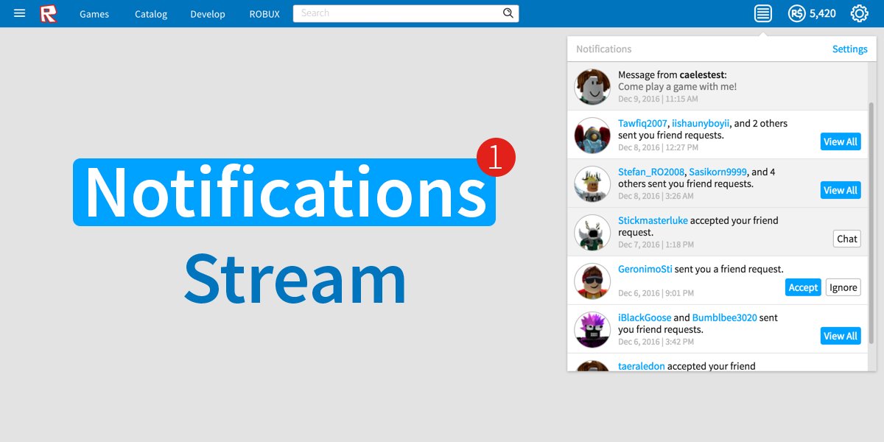View the 5,420 Robux balance

822,13
